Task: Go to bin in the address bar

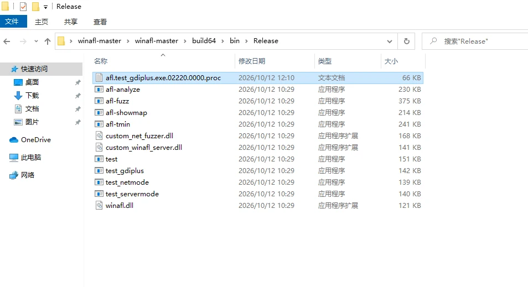Action: tap(235, 41)
